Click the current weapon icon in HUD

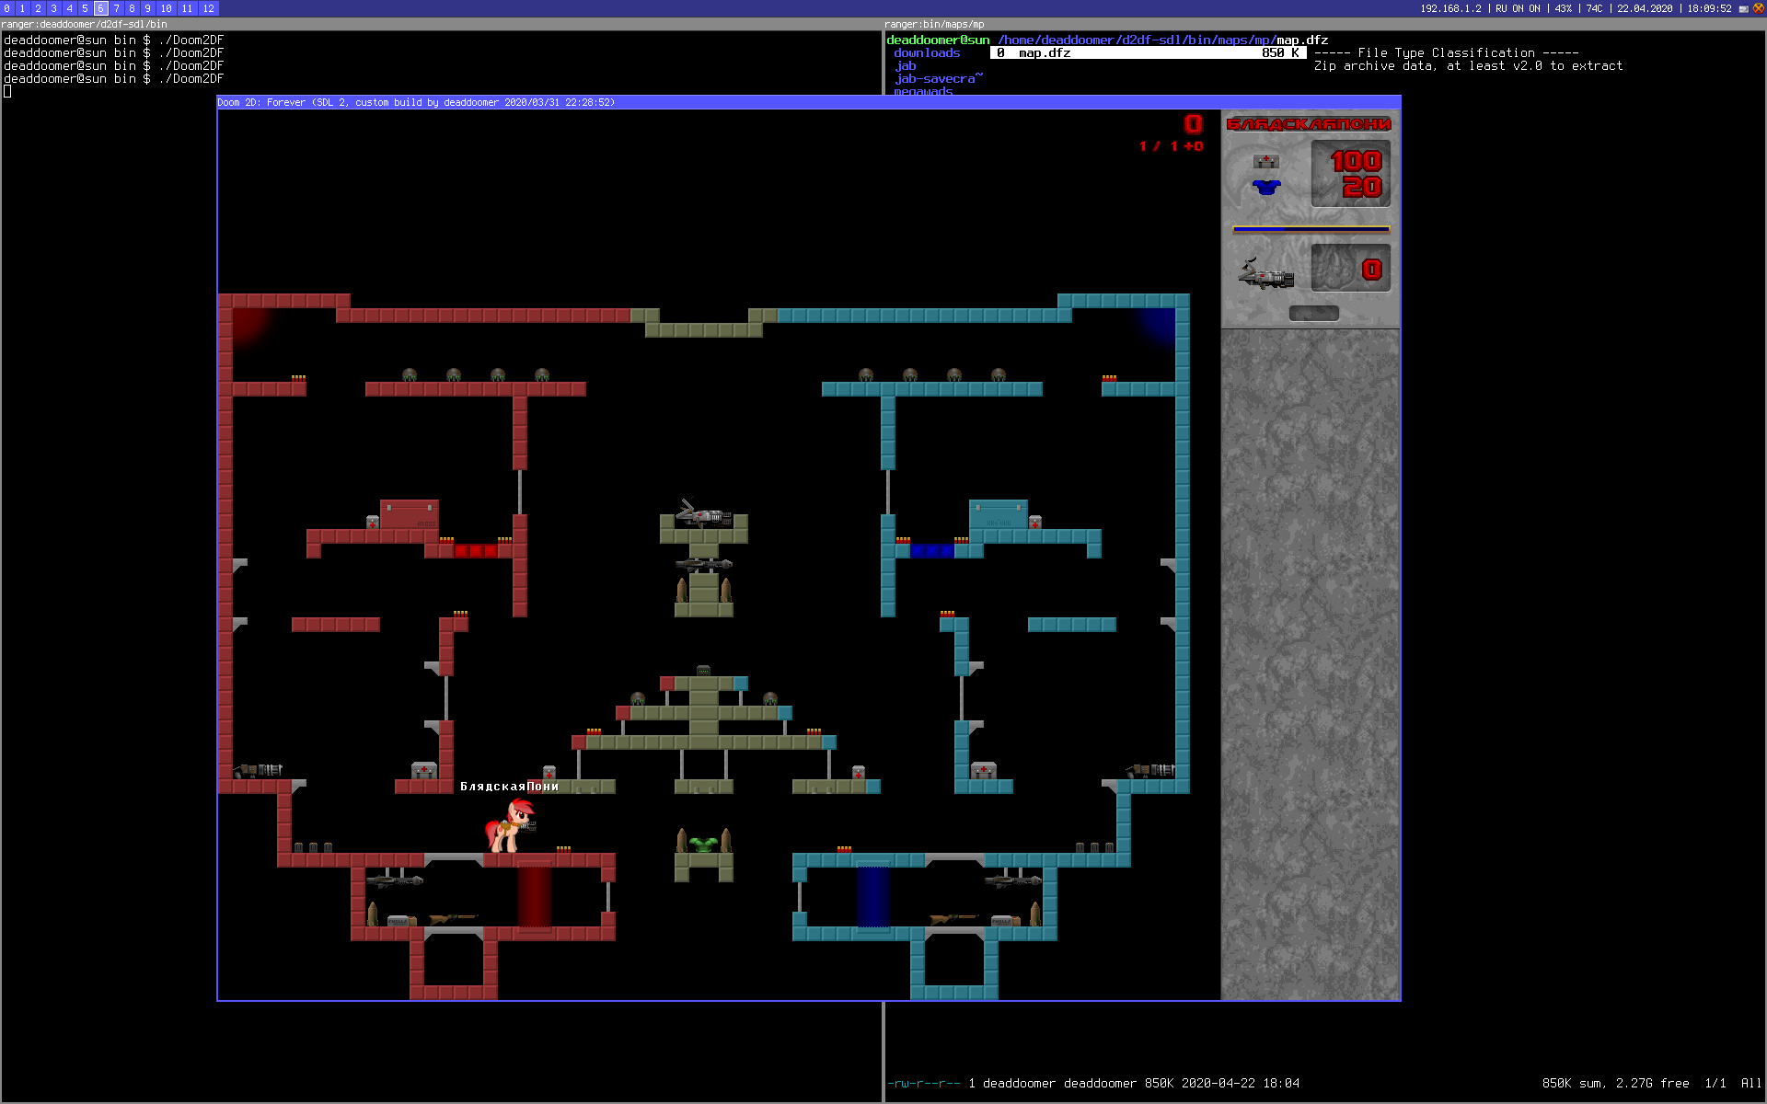click(x=1265, y=273)
